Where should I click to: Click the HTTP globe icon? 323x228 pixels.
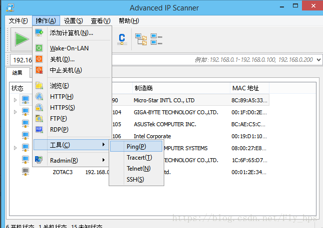coord(39,96)
